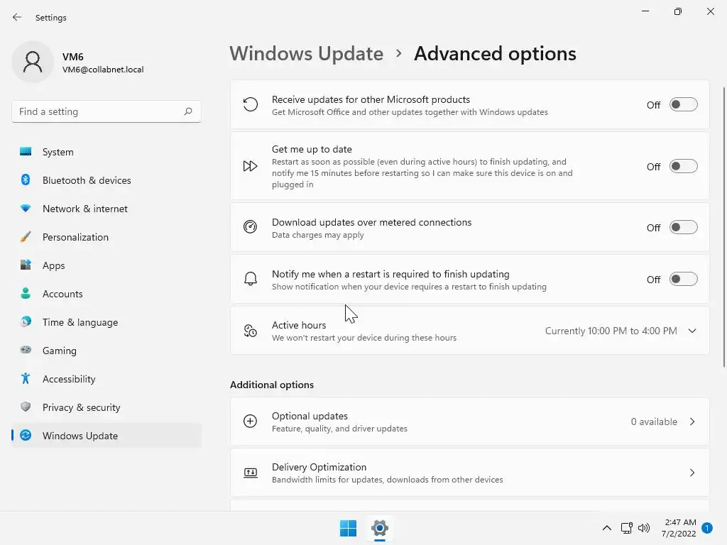Expand the Active hours dropdown chevron
Screen dimensions: 727x545
pos(692,331)
